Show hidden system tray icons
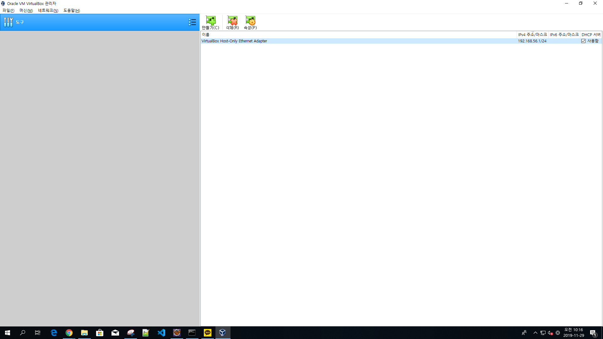 tap(535, 333)
